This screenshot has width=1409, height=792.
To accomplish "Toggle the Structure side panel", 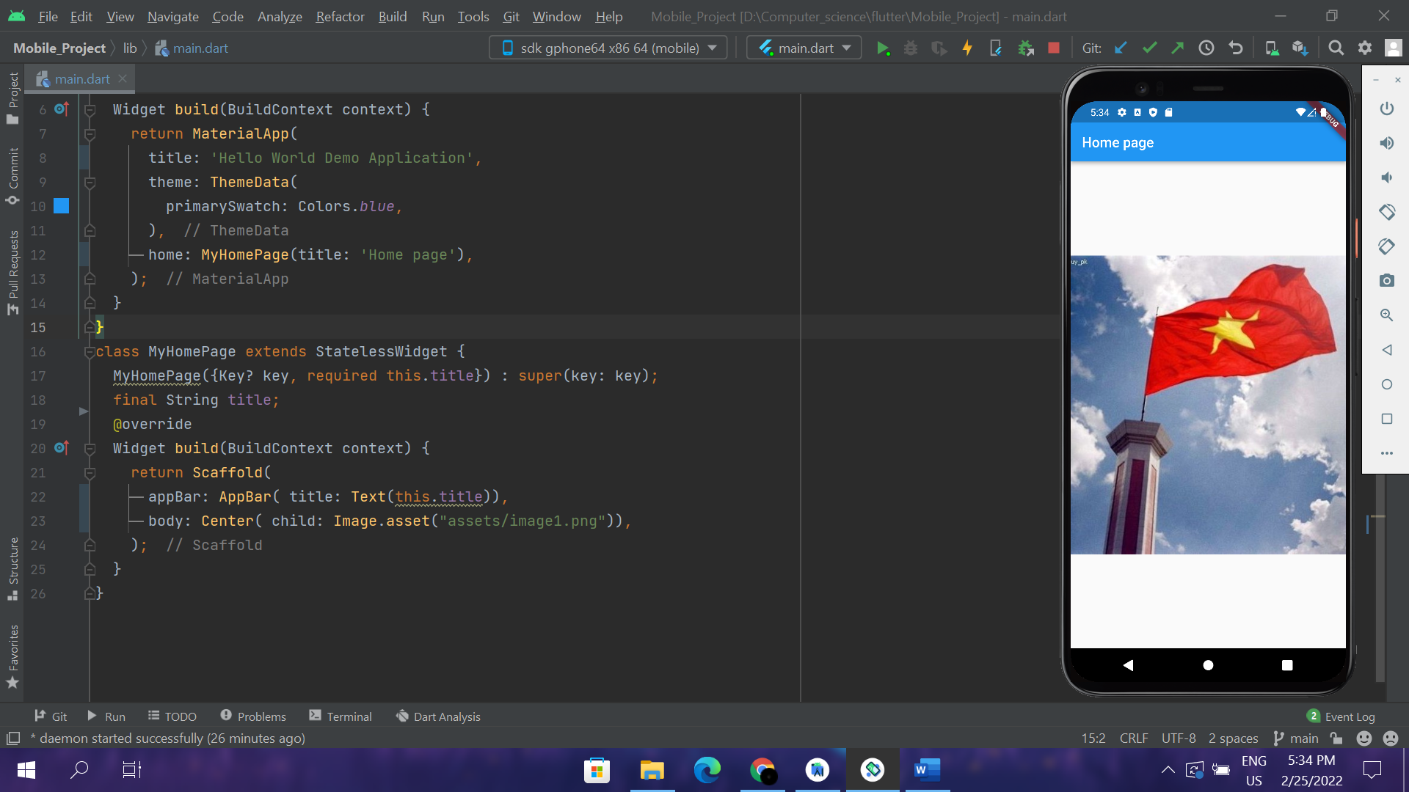I will [x=12, y=570].
